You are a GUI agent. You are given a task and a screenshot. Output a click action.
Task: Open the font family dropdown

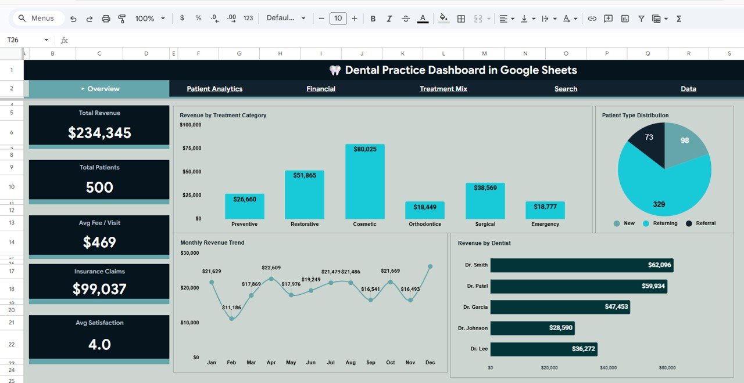pyautogui.click(x=286, y=19)
